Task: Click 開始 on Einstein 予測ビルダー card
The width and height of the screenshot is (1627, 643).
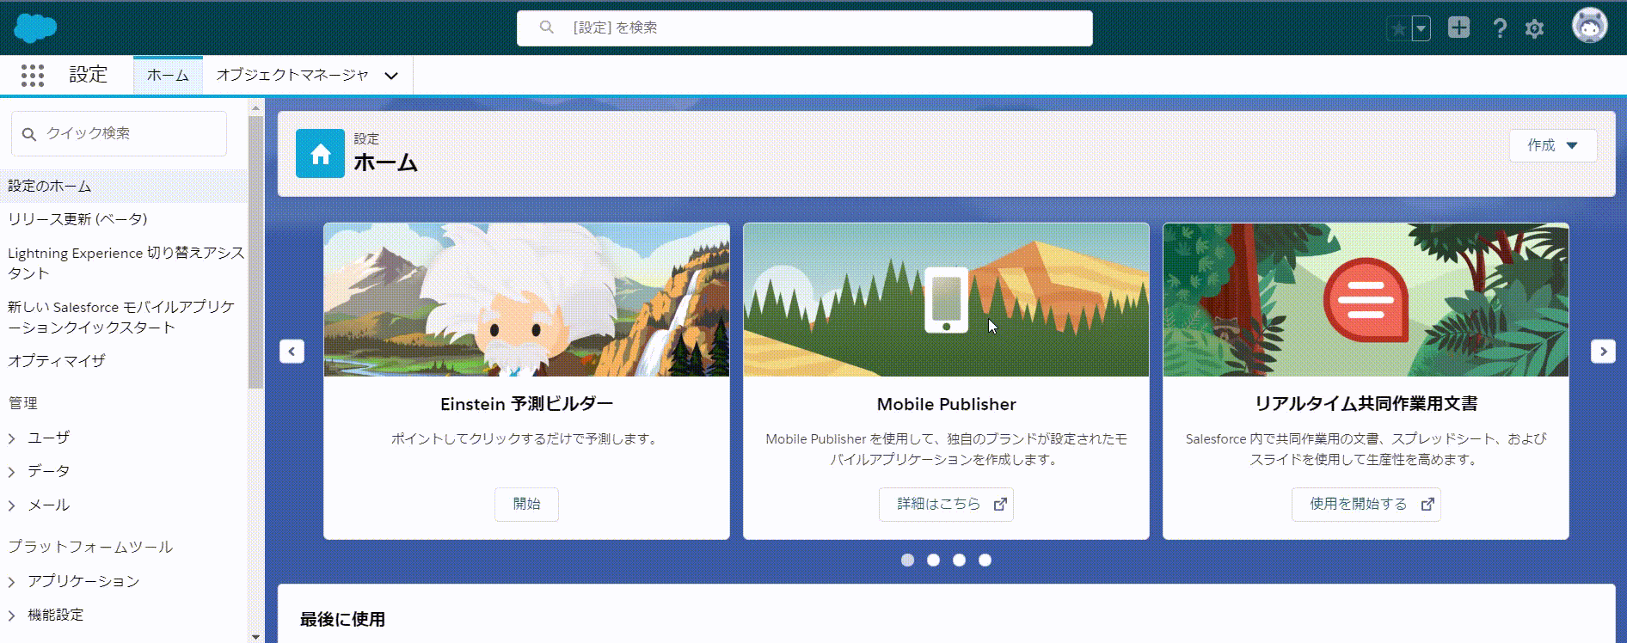Action: (526, 505)
